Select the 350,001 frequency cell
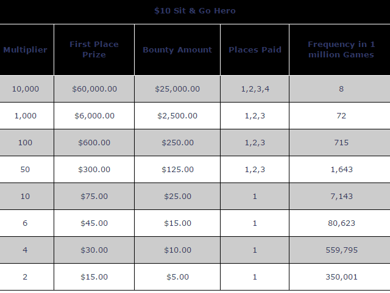The width and height of the screenshot is (390, 293). (341, 277)
